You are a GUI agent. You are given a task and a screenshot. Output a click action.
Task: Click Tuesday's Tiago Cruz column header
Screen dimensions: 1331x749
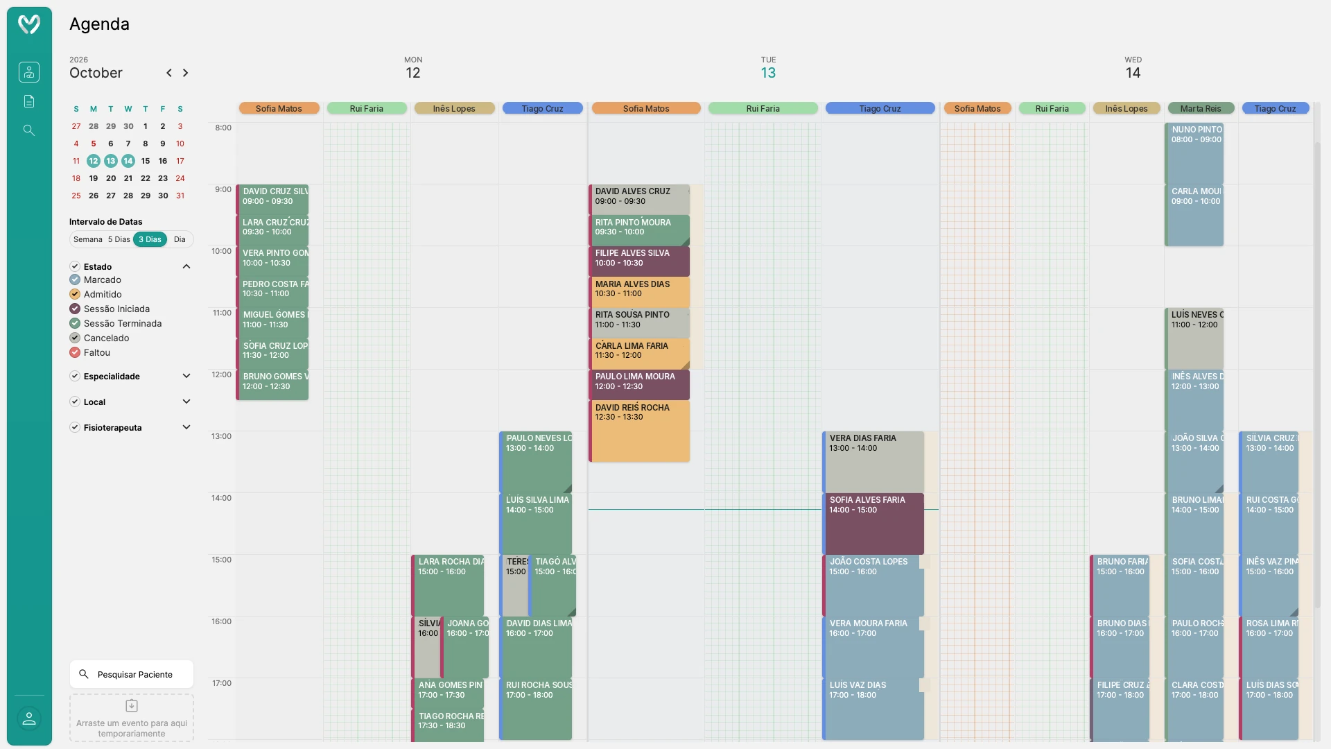(x=880, y=109)
